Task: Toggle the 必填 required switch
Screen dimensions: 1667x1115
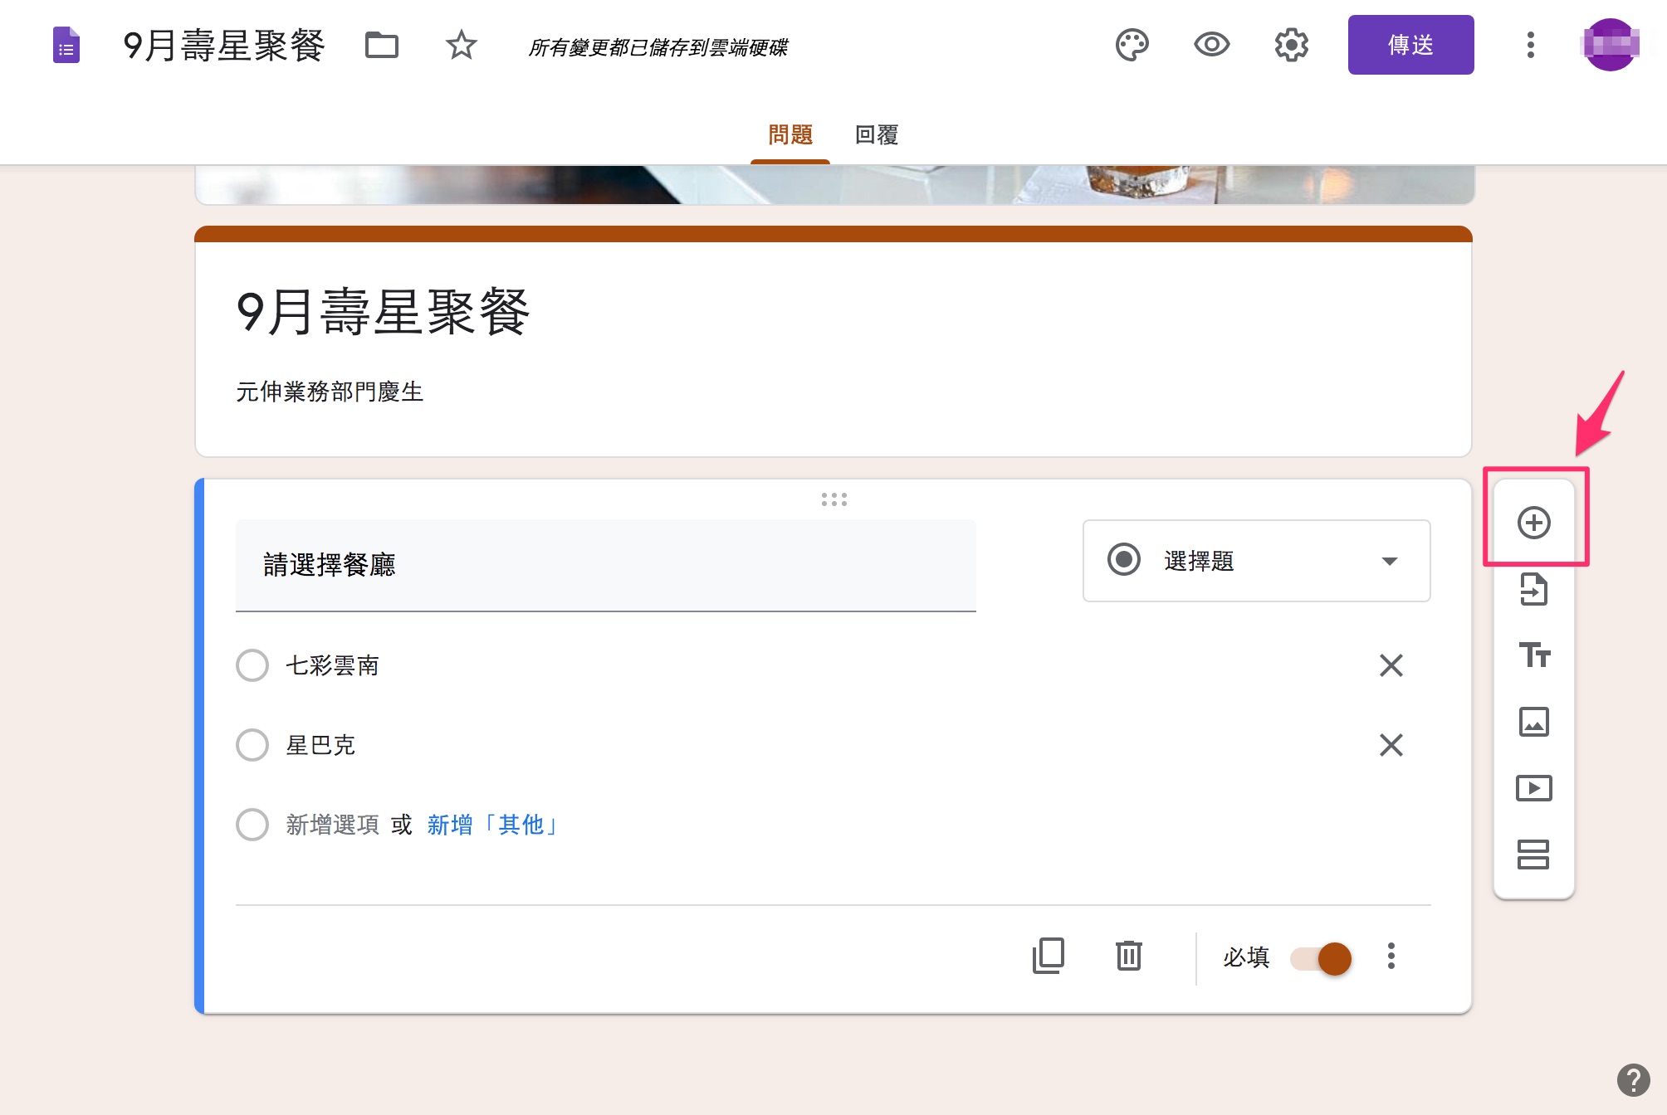Action: click(1321, 958)
